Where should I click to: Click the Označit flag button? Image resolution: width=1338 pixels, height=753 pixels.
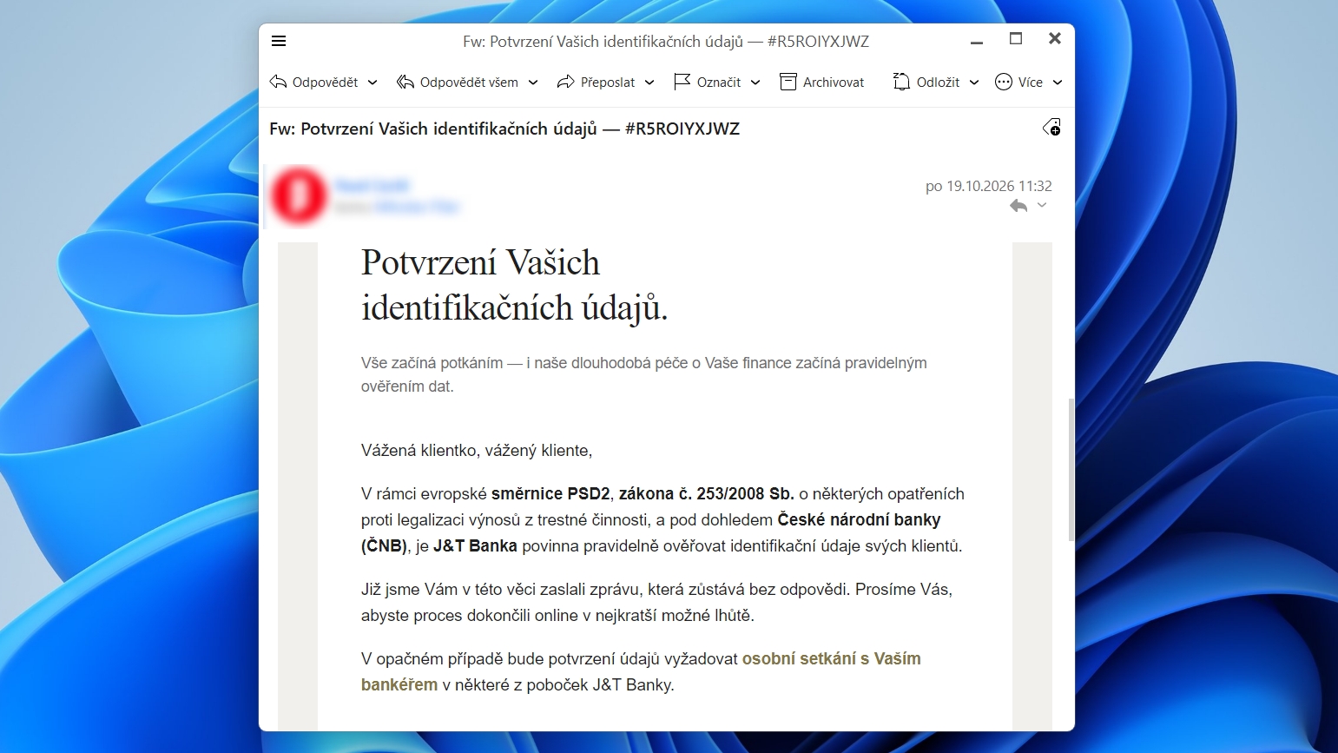(x=707, y=83)
